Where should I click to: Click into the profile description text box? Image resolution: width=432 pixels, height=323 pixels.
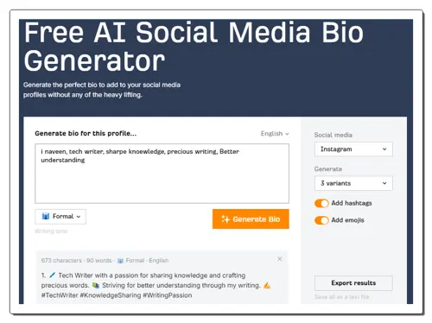pyautogui.click(x=162, y=174)
